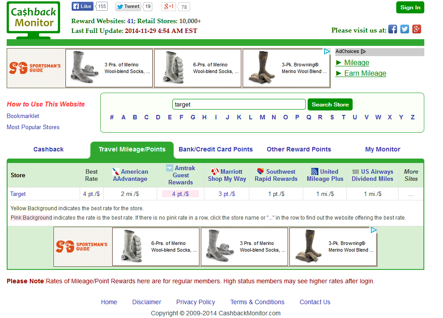Open the Privacy Policy footer link
The image size is (443, 318).
(x=195, y=302)
